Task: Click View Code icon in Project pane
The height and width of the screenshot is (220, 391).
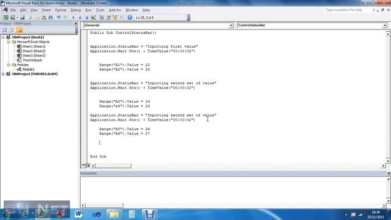Action: pyautogui.click(x=4, y=30)
